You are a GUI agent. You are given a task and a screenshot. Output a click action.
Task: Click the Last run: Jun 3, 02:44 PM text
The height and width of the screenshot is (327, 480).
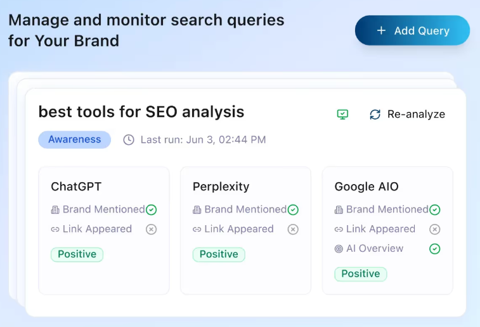point(203,140)
